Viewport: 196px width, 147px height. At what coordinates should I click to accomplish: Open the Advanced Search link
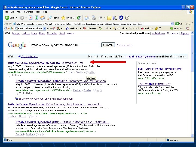point(124,45)
